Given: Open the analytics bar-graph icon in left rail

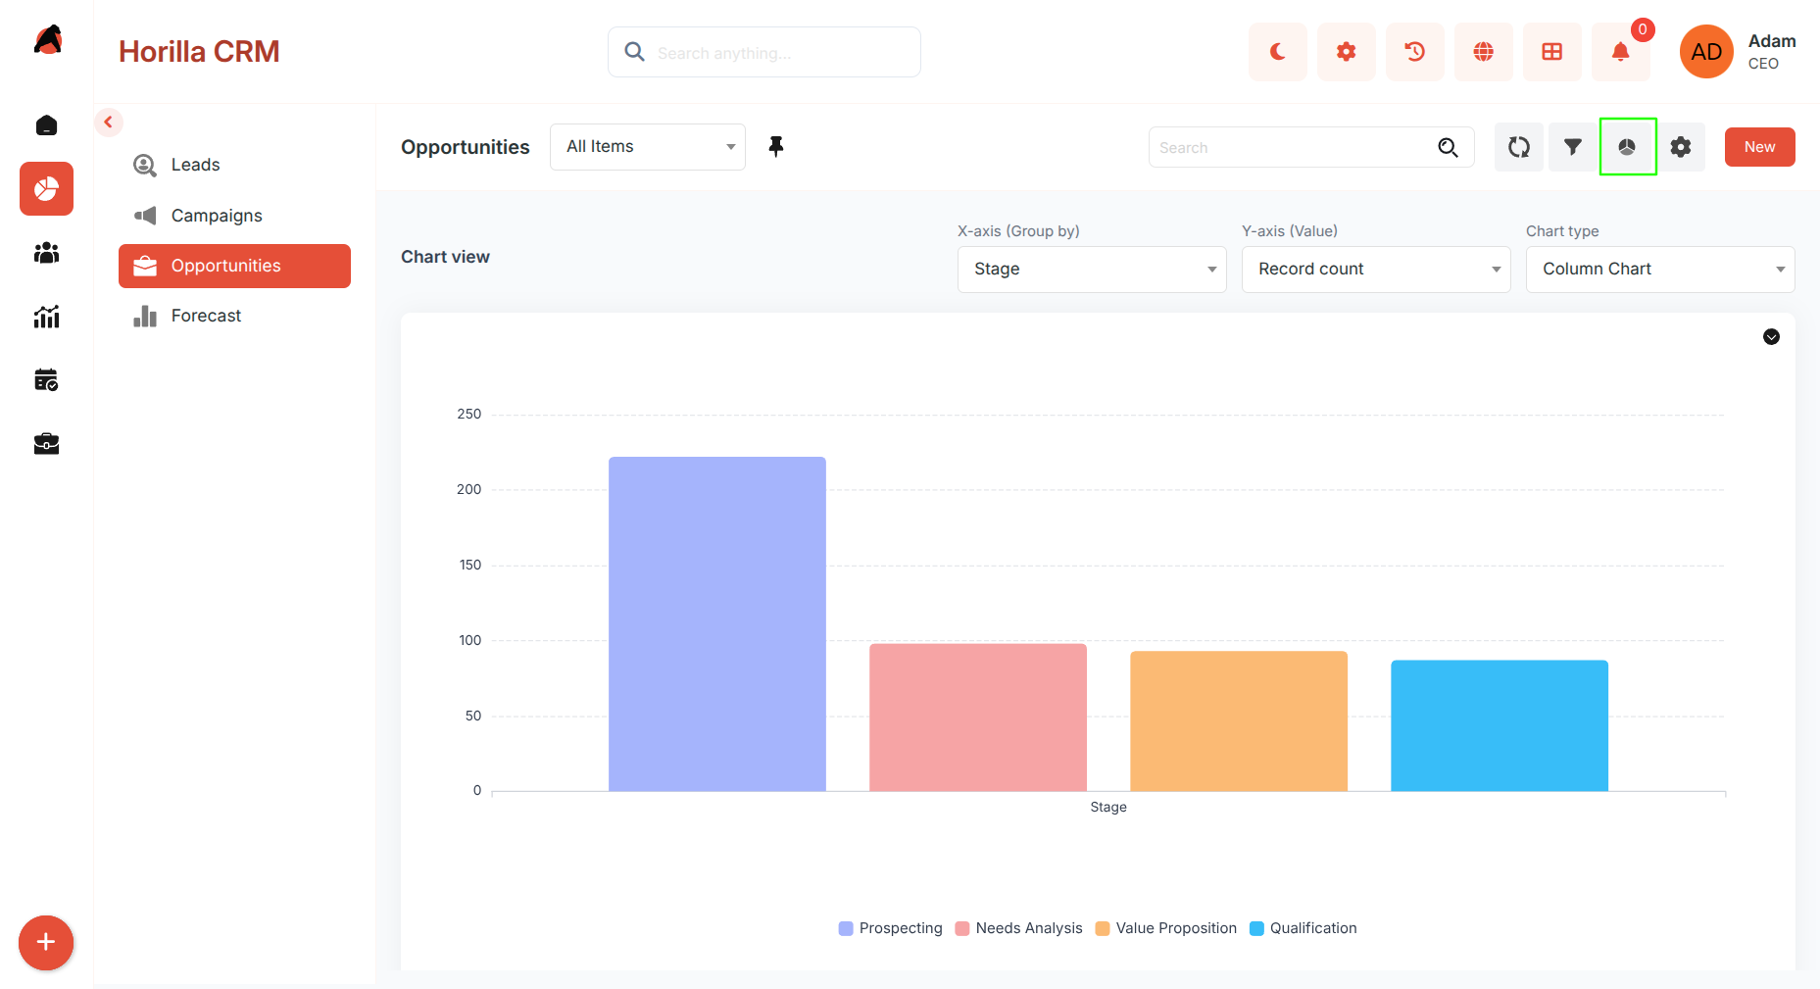Looking at the screenshot, I should (x=46, y=317).
